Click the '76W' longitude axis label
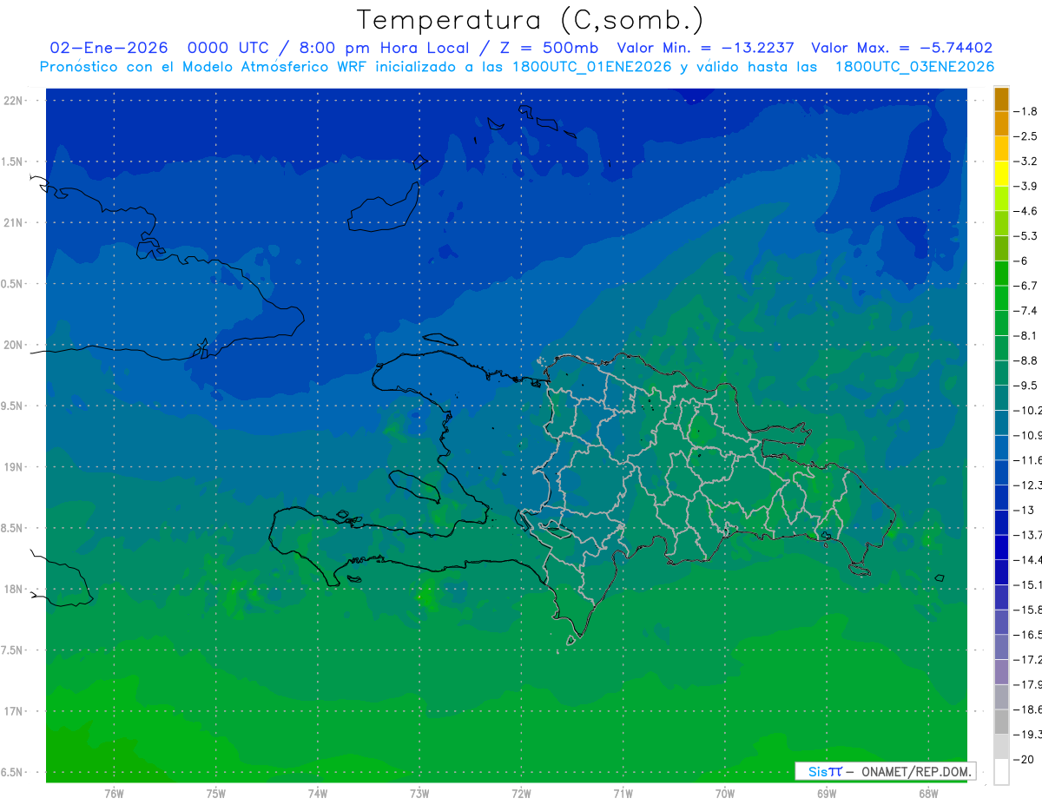 coord(114,793)
